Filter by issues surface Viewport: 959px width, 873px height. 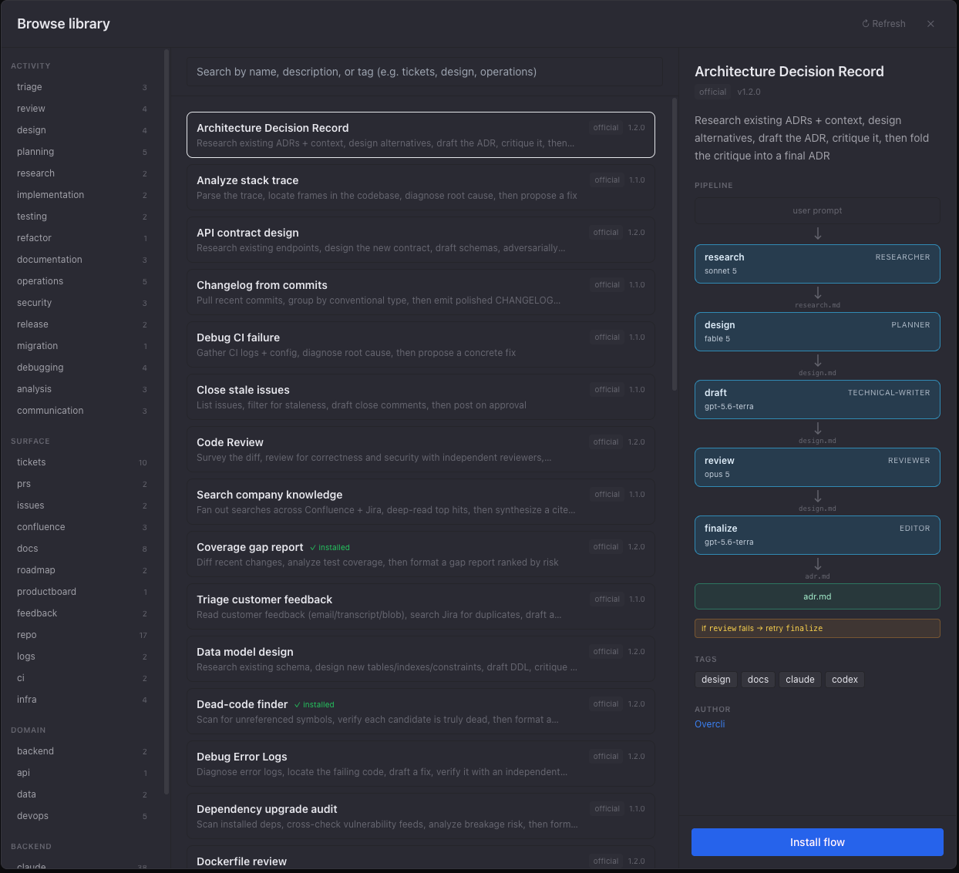coord(82,505)
